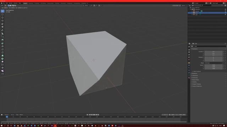Expand the Camera item in outliner

coord(192,11)
